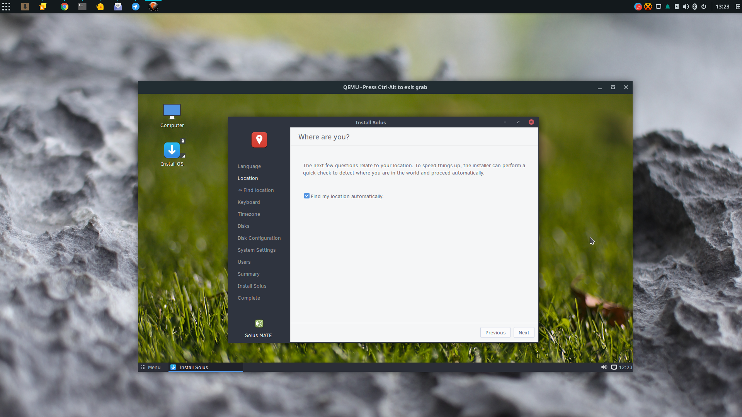
Task: Open the power menu icon in top panel
Action: tap(704, 7)
